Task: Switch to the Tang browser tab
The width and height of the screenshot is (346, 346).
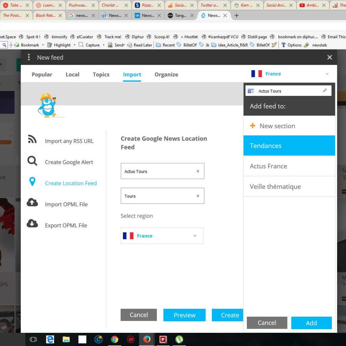Action: point(181,16)
